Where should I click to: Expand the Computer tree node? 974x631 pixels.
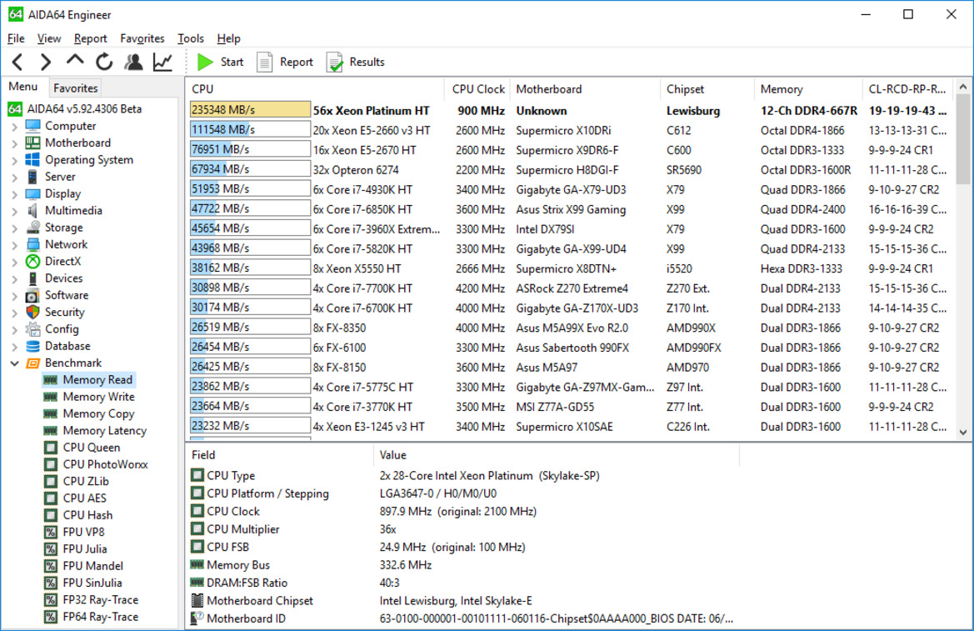click(x=14, y=126)
